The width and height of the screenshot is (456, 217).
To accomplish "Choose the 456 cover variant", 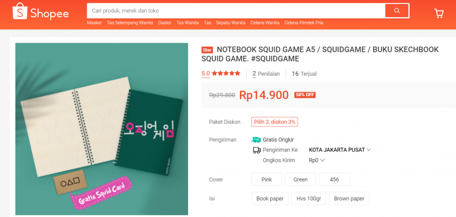I will (334, 179).
